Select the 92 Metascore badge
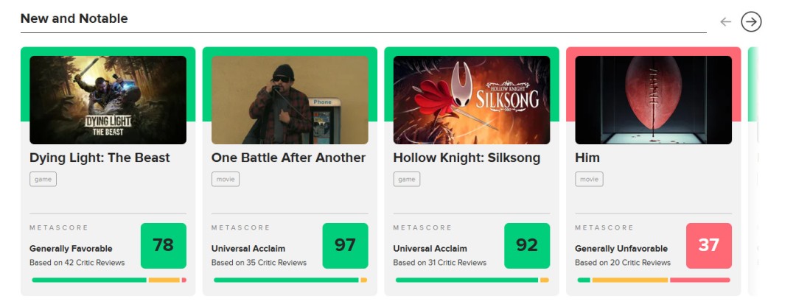This screenshot has width=796, height=304. click(527, 246)
